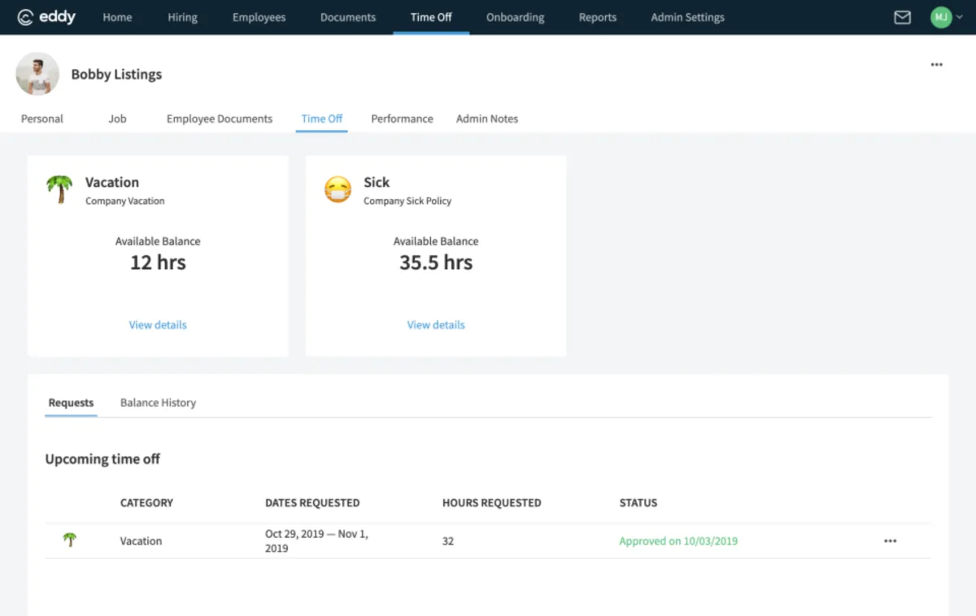View details of Sick balance
976x616 pixels.
[x=436, y=325]
